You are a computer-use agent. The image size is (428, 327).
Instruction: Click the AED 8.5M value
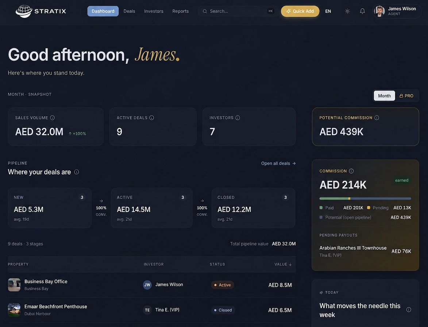pos(280,285)
